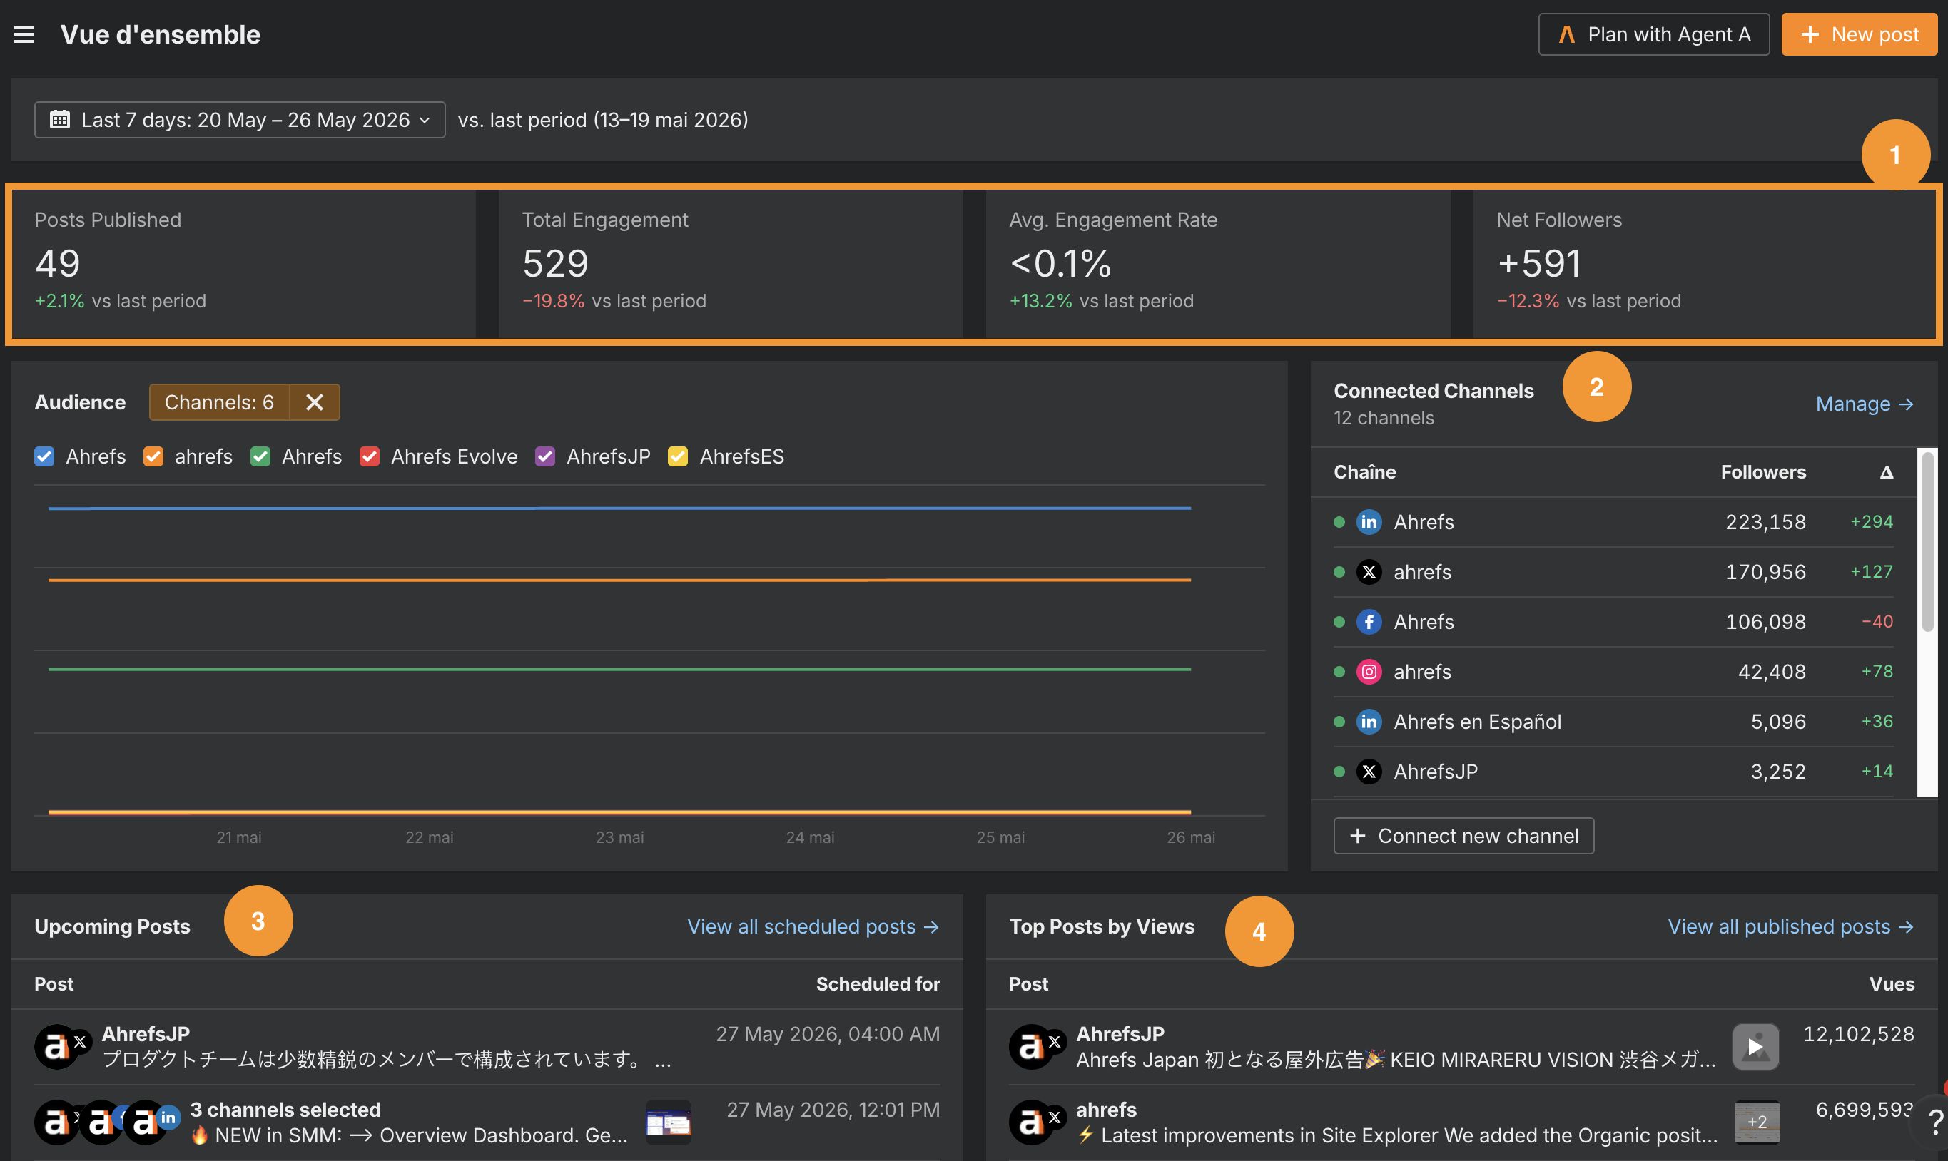Create a New post
1948x1161 pixels.
point(1859,34)
